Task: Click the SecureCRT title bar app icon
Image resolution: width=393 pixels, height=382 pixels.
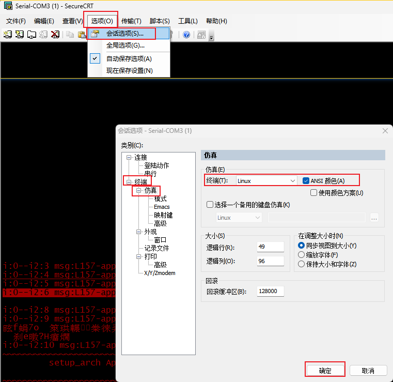Action: tap(8, 6)
